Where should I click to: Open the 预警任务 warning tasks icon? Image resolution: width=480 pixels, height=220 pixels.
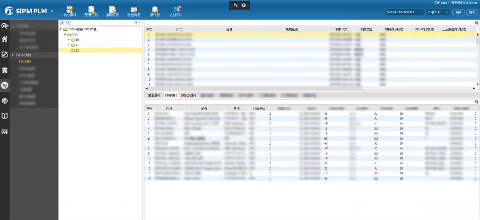[x=91, y=11]
